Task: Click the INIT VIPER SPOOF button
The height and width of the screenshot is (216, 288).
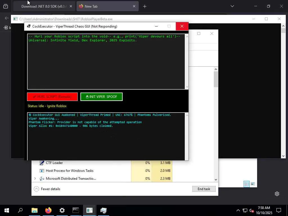Action: (101, 97)
